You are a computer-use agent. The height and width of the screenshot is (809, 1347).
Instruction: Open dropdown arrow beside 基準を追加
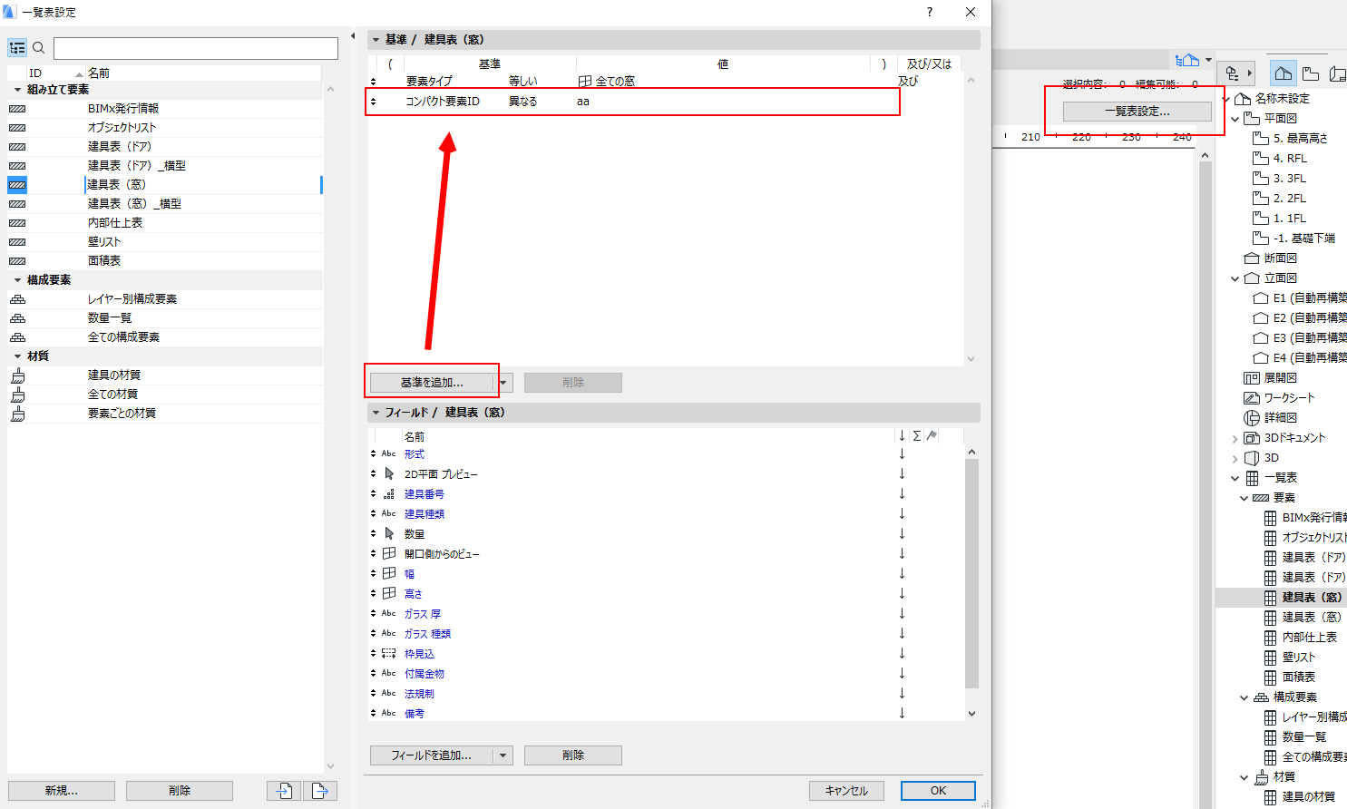[503, 383]
